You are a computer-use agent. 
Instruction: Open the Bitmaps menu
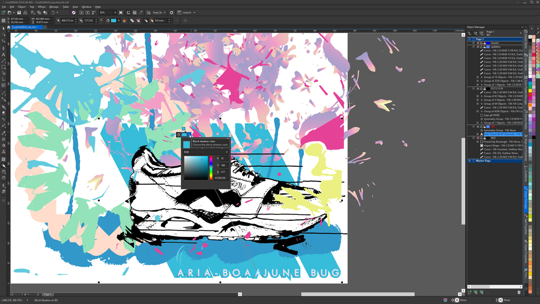point(54,7)
